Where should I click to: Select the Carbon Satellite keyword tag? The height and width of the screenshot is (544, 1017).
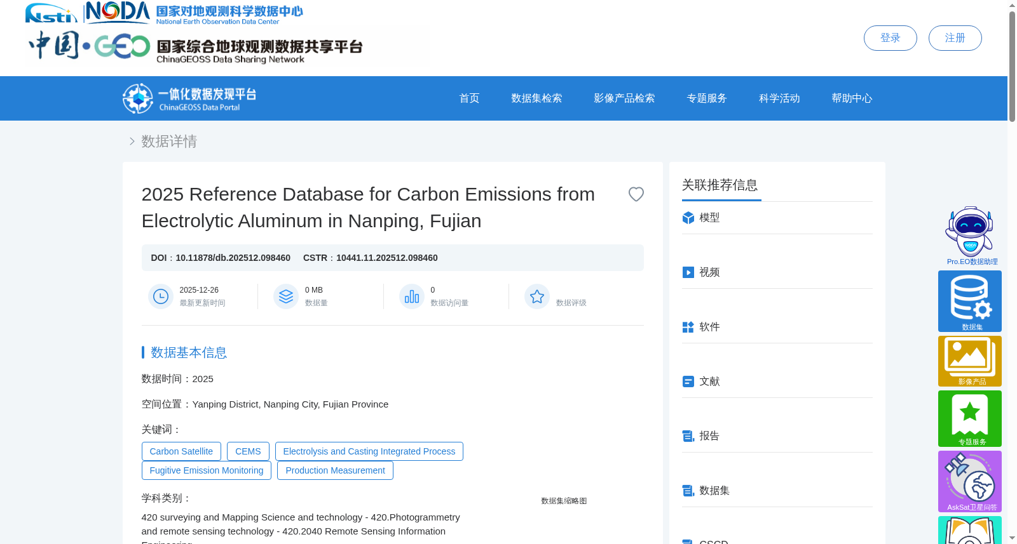(181, 451)
